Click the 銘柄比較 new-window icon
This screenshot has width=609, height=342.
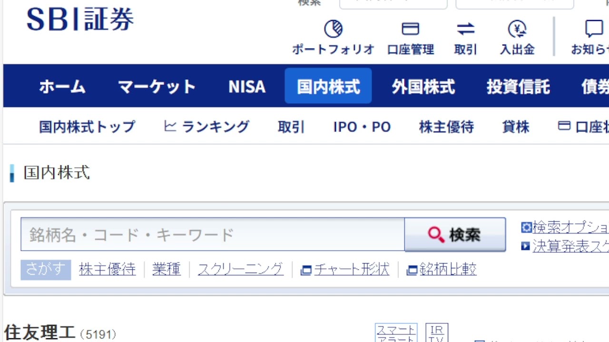[x=412, y=270]
